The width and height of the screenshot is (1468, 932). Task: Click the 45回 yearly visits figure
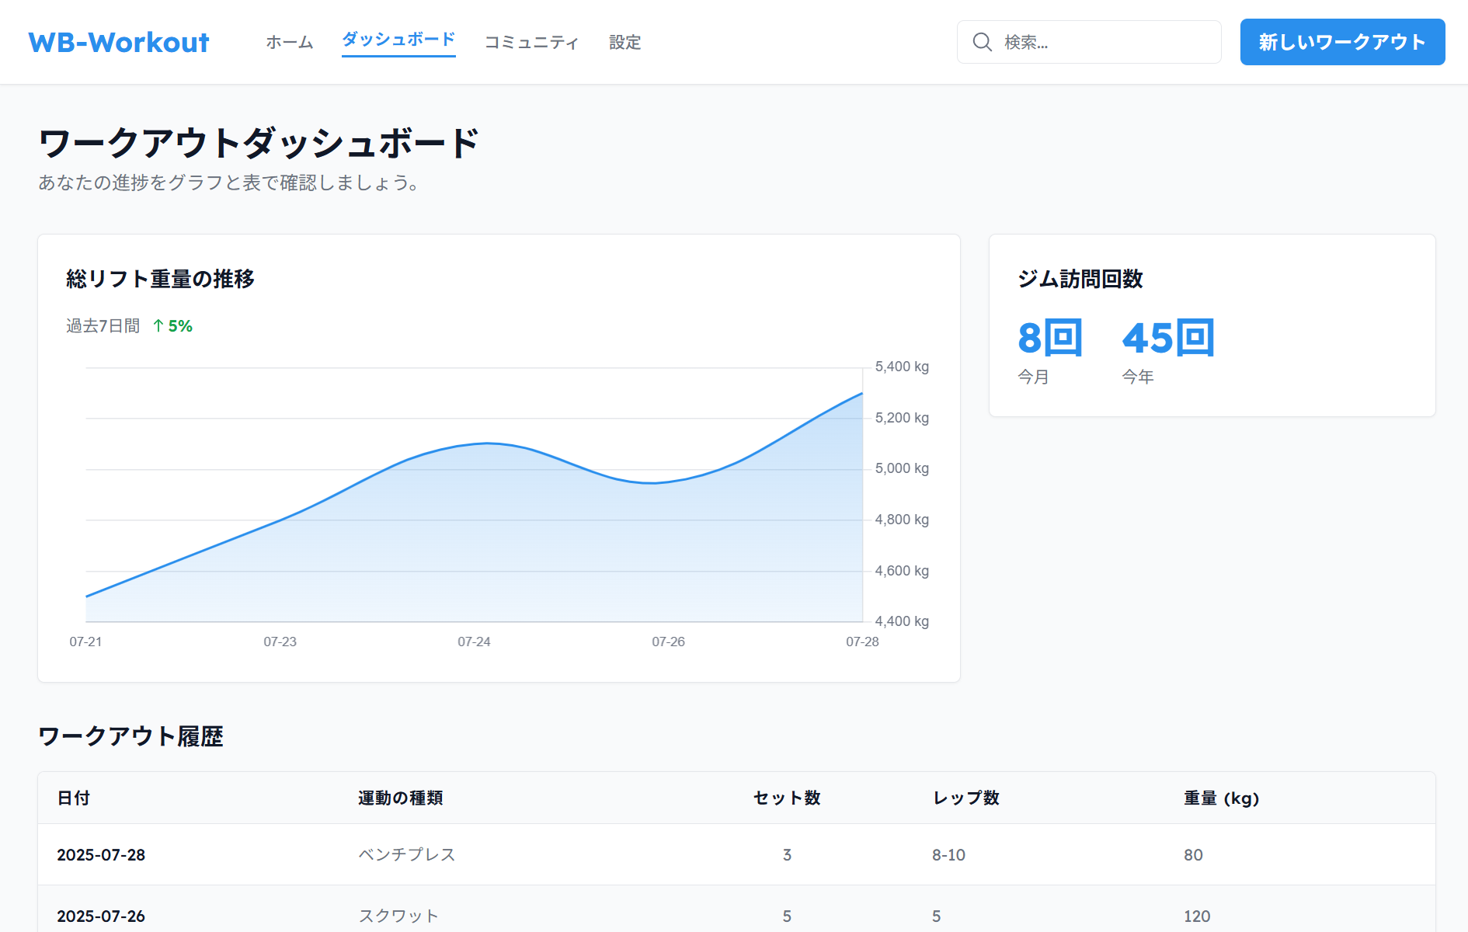click(1167, 338)
